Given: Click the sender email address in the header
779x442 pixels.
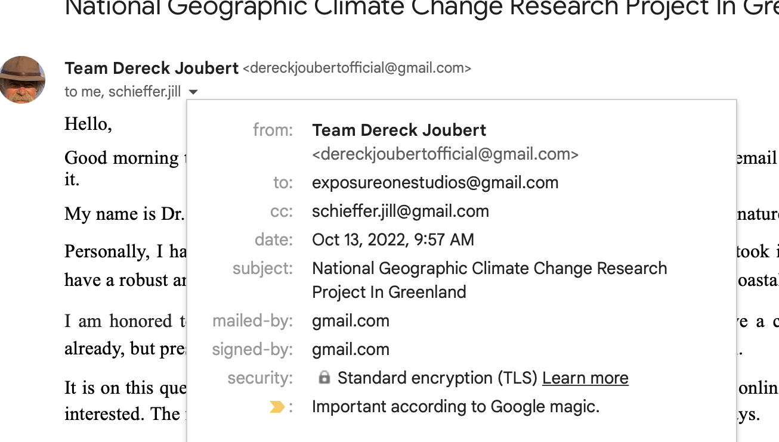Looking at the screenshot, I should (357, 69).
